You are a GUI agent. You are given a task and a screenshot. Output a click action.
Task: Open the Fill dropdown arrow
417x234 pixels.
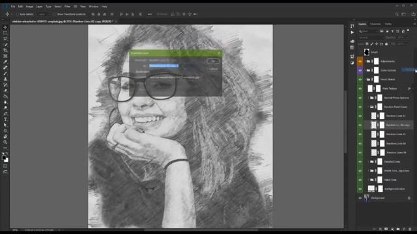pos(407,44)
